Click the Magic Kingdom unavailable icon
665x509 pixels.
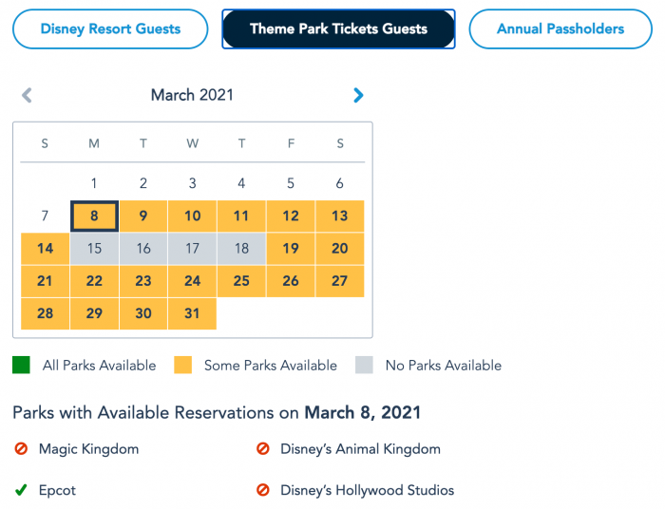point(21,449)
